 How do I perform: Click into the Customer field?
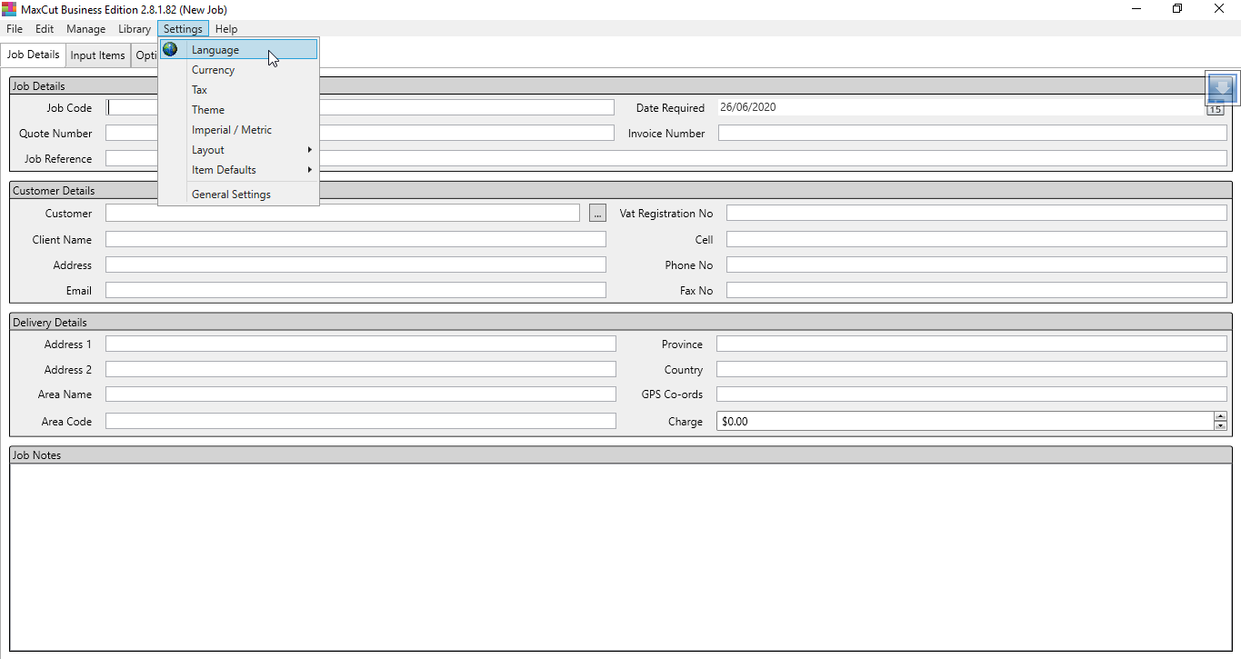(x=343, y=213)
